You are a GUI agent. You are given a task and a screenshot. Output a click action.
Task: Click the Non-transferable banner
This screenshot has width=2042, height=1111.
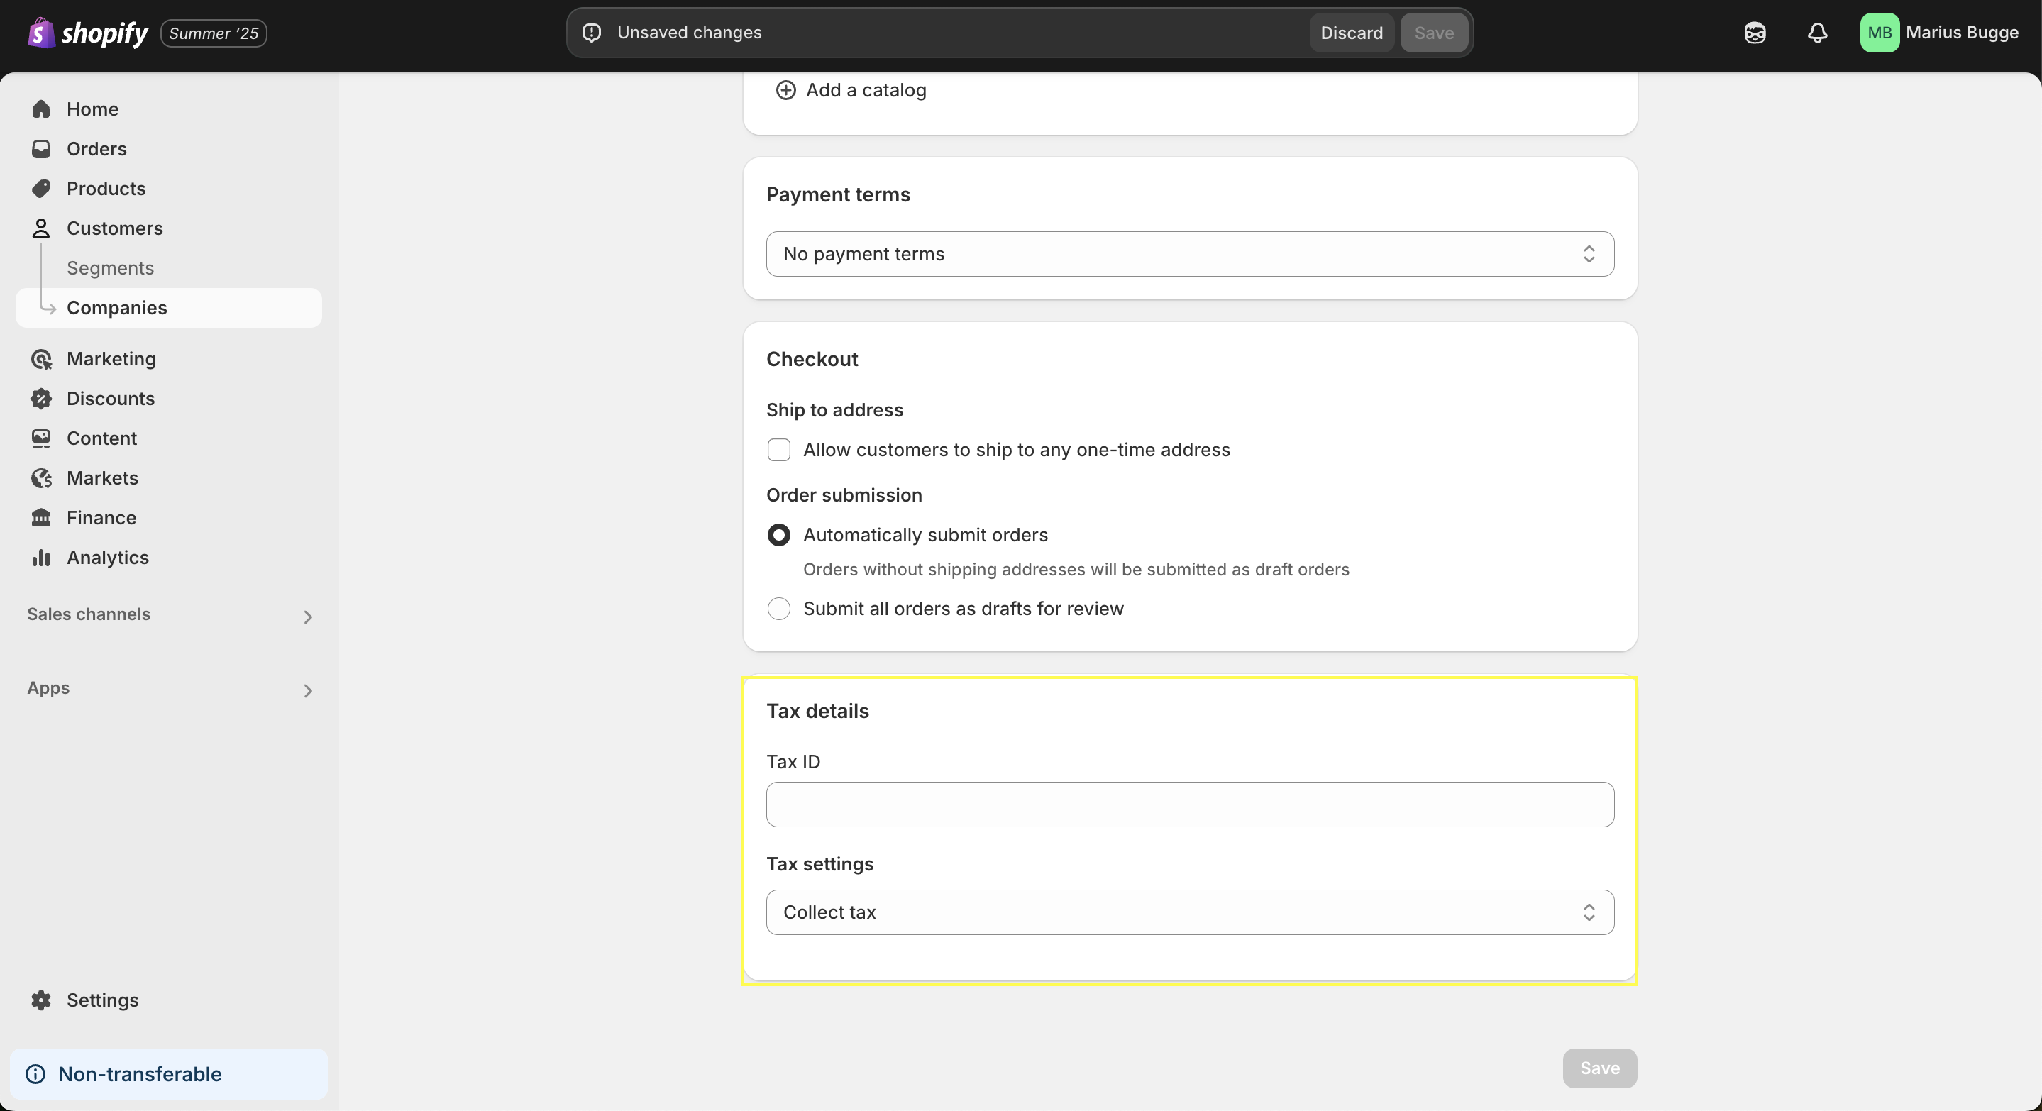(169, 1074)
